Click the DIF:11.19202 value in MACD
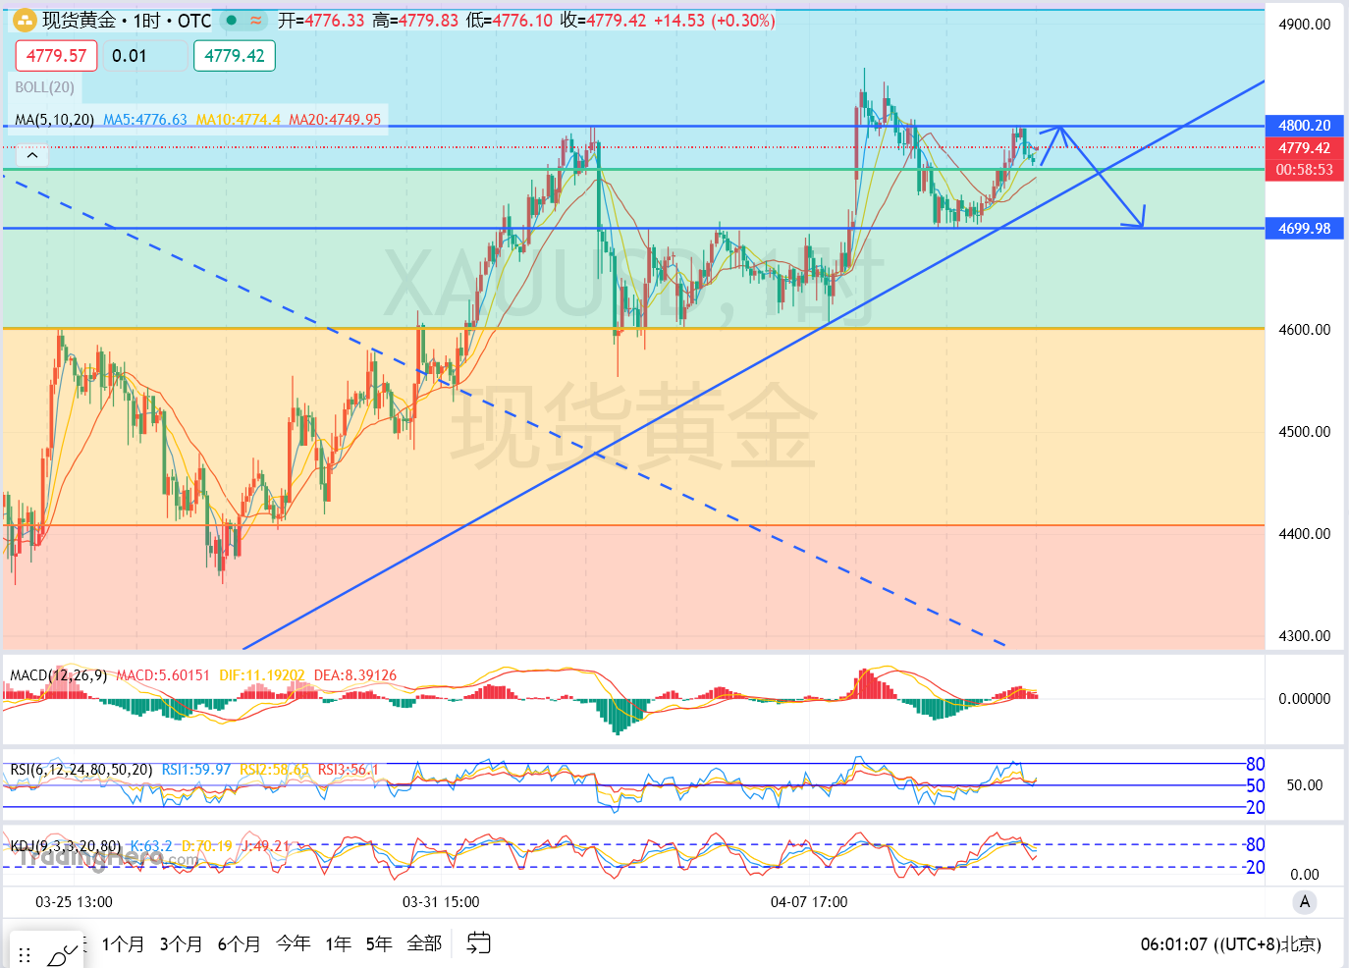The image size is (1349, 968). click(262, 675)
